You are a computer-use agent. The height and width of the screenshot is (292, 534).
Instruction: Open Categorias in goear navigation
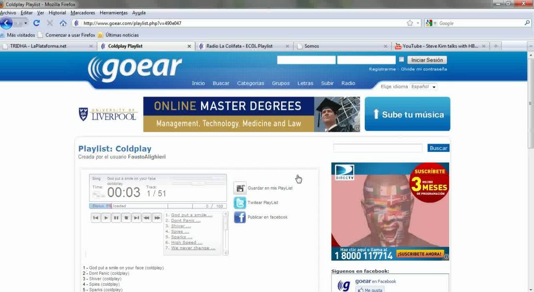click(251, 83)
